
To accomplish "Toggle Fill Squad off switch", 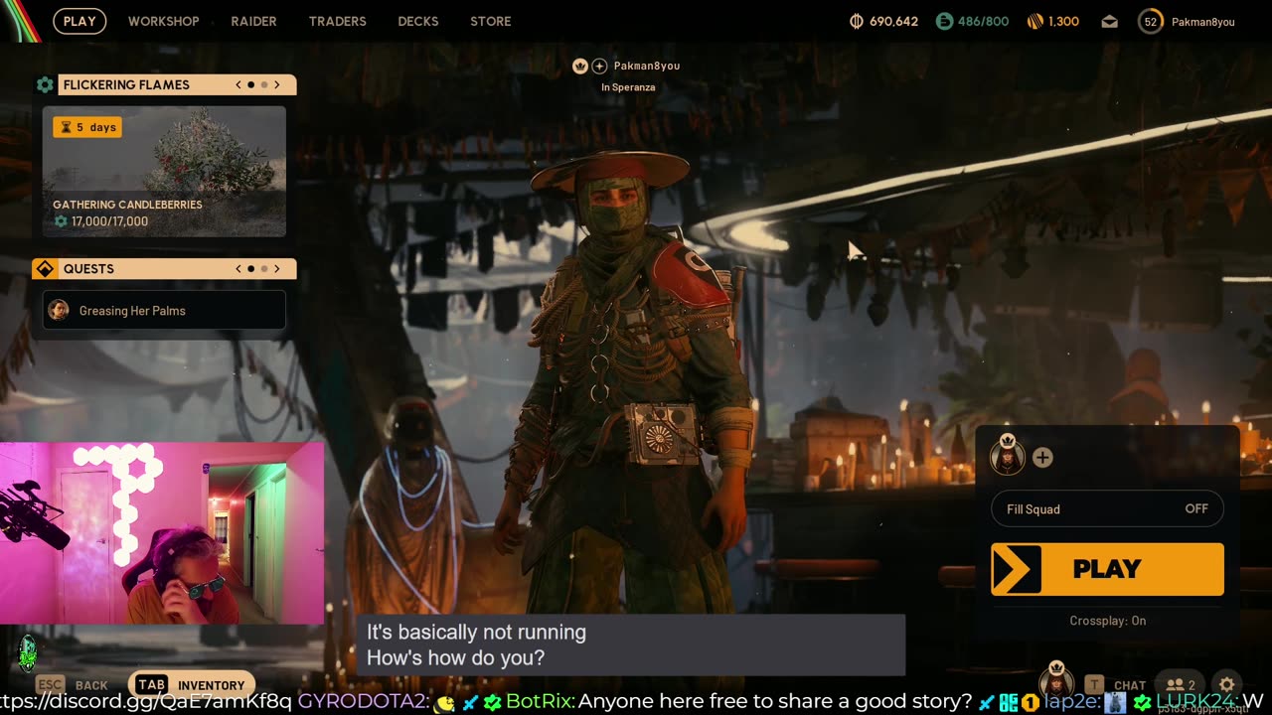I will (1107, 508).
